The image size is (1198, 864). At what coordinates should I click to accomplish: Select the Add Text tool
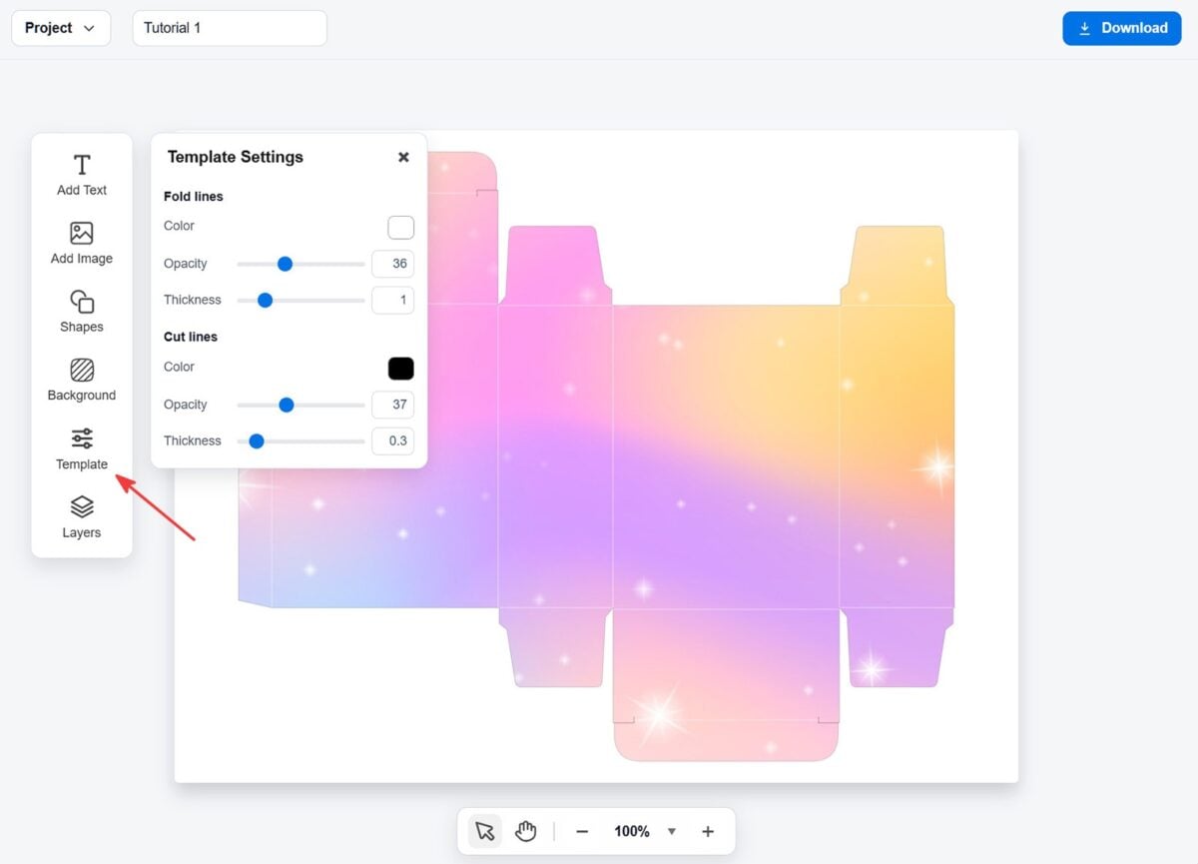pos(82,175)
